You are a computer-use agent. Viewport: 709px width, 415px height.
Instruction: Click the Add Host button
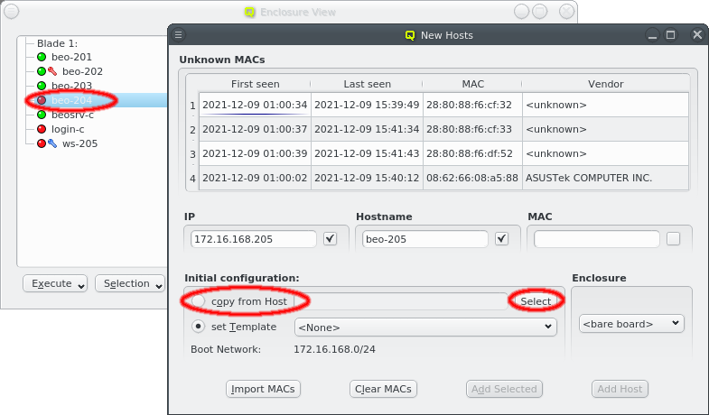pyautogui.click(x=620, y=389)
